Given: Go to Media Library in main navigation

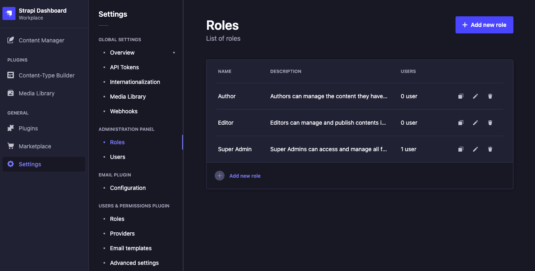Looking at the screenshot, I should pos(44,93).
